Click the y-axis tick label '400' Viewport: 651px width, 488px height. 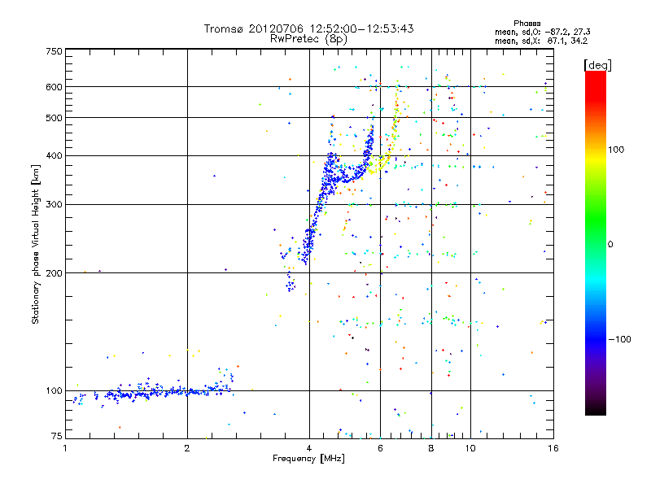click(x=54, y=155)
